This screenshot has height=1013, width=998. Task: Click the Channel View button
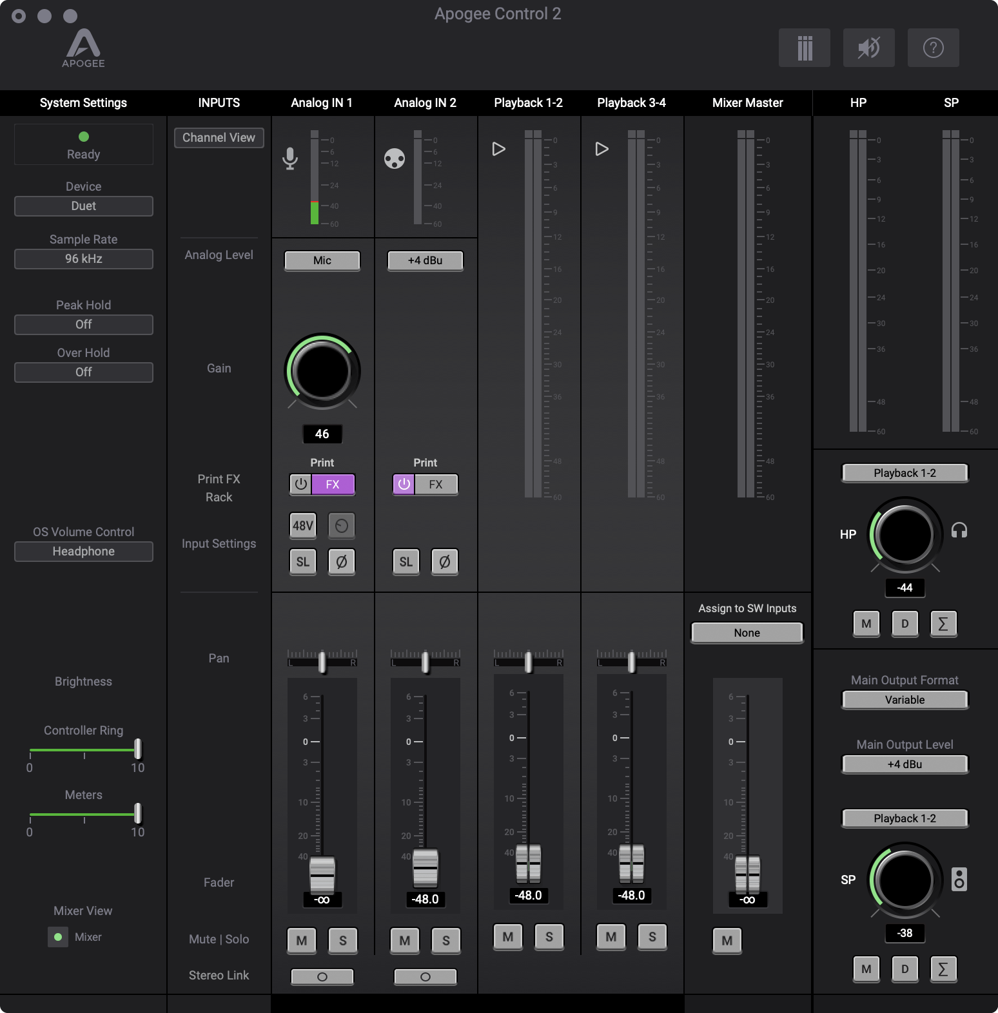[219, 138]
